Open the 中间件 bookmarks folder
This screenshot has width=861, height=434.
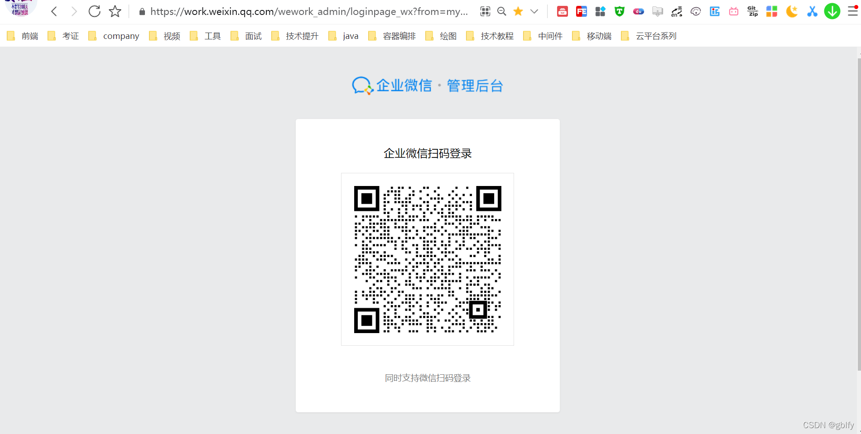(543, 36)
